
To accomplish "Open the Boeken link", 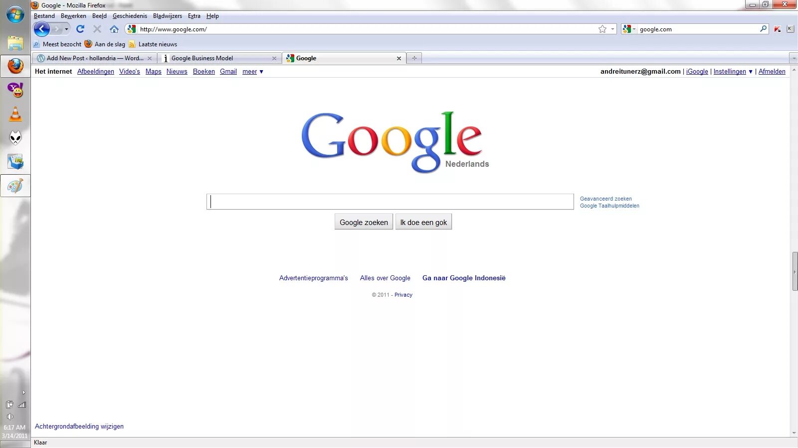I will [x=204, y=72].
